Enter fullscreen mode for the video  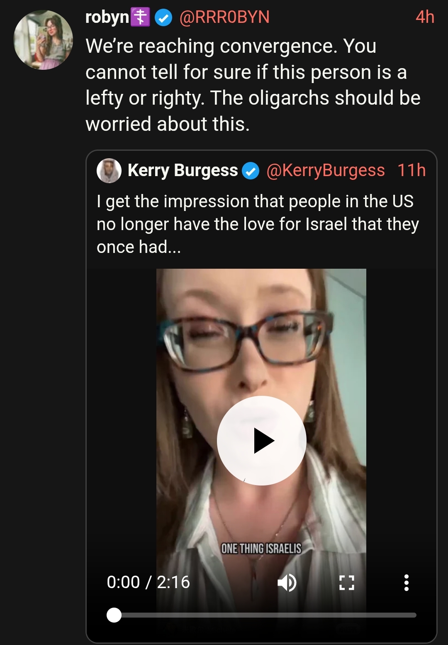[347, 583]
